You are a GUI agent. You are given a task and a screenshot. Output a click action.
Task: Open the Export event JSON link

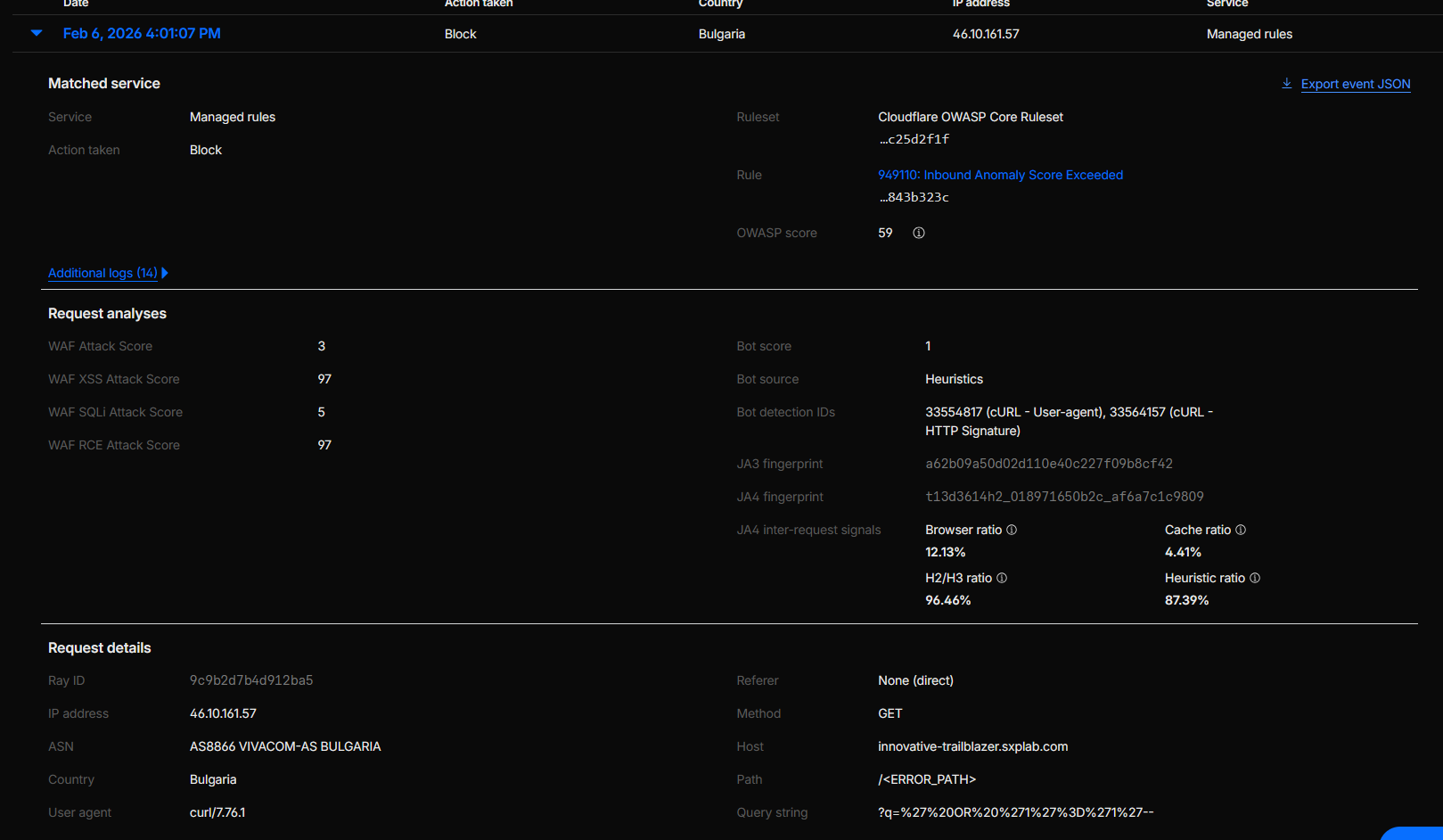tap(1355, 83)
